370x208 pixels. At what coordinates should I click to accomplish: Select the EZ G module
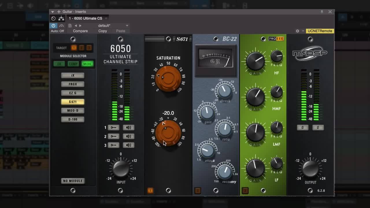[x=73, y=93]
